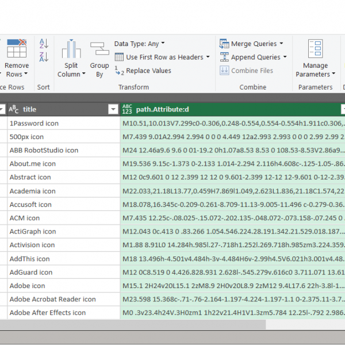Select the path.Attribute:d column header
This screenshot has height=345, width=345.
[x=233, y=109]
